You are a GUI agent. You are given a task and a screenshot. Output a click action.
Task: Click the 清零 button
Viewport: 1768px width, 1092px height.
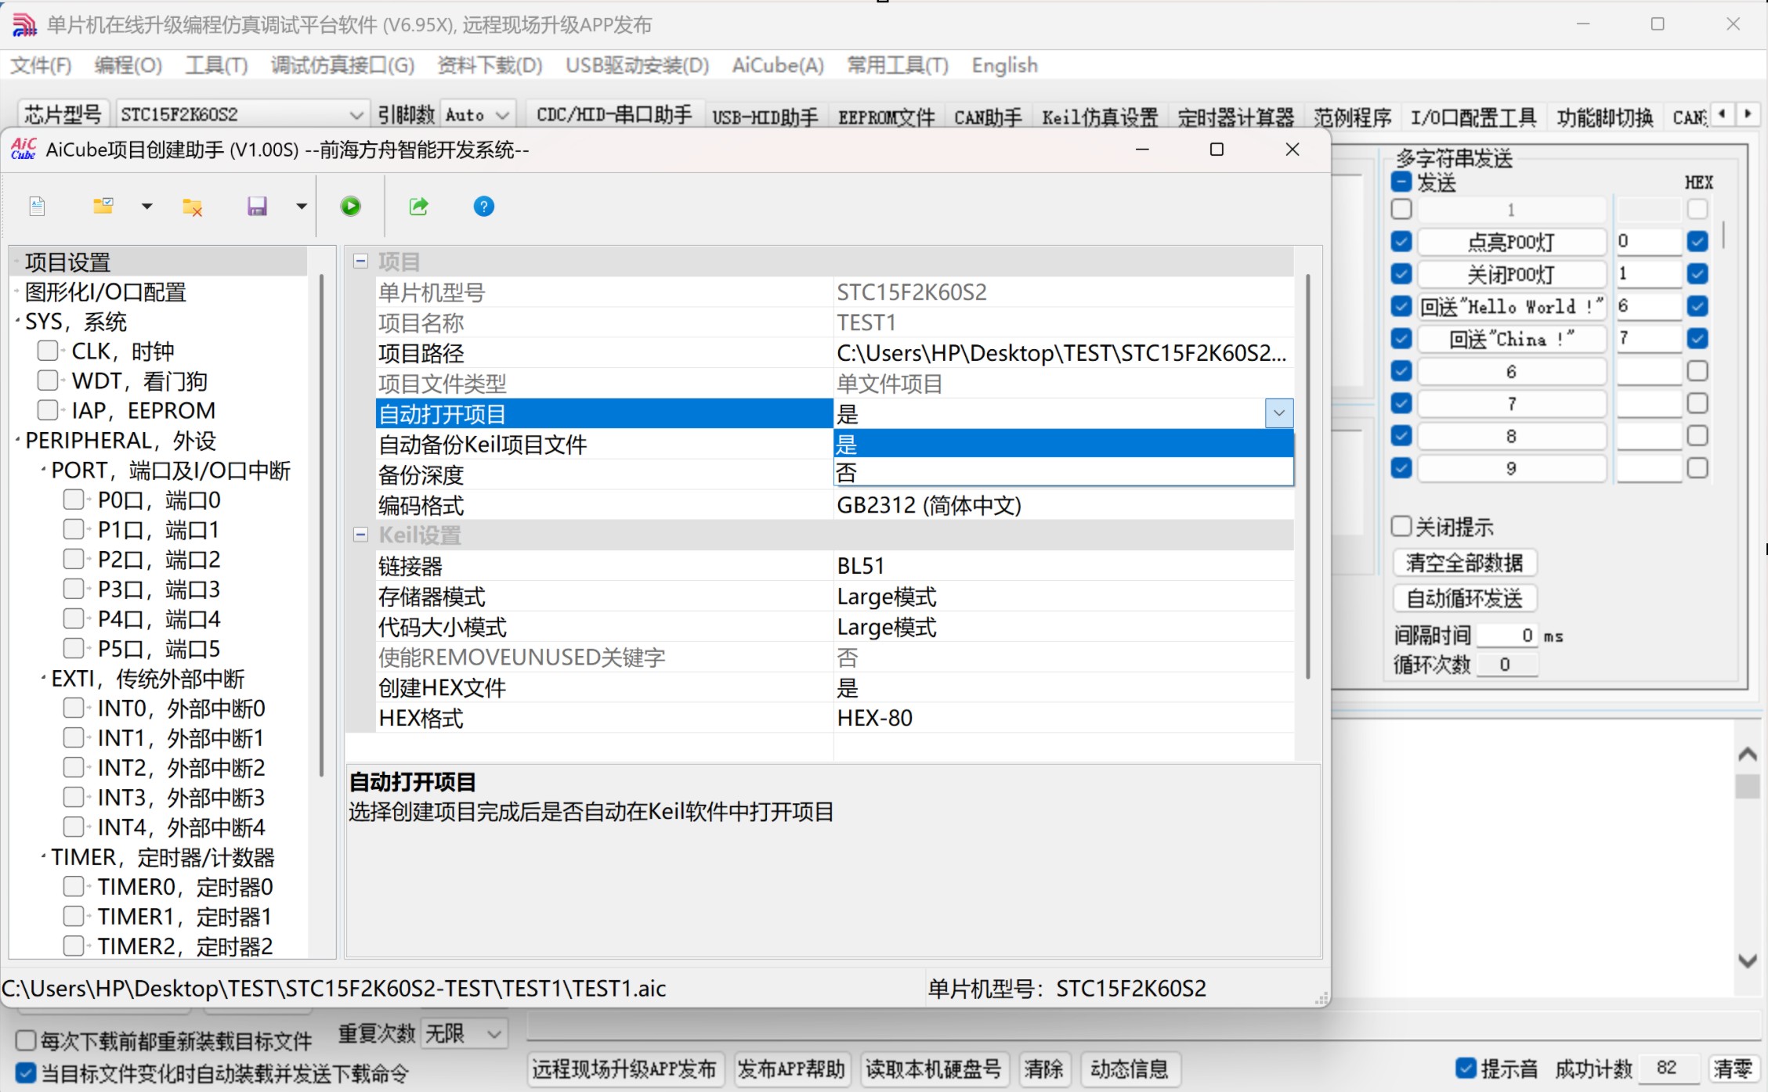1732,1069
